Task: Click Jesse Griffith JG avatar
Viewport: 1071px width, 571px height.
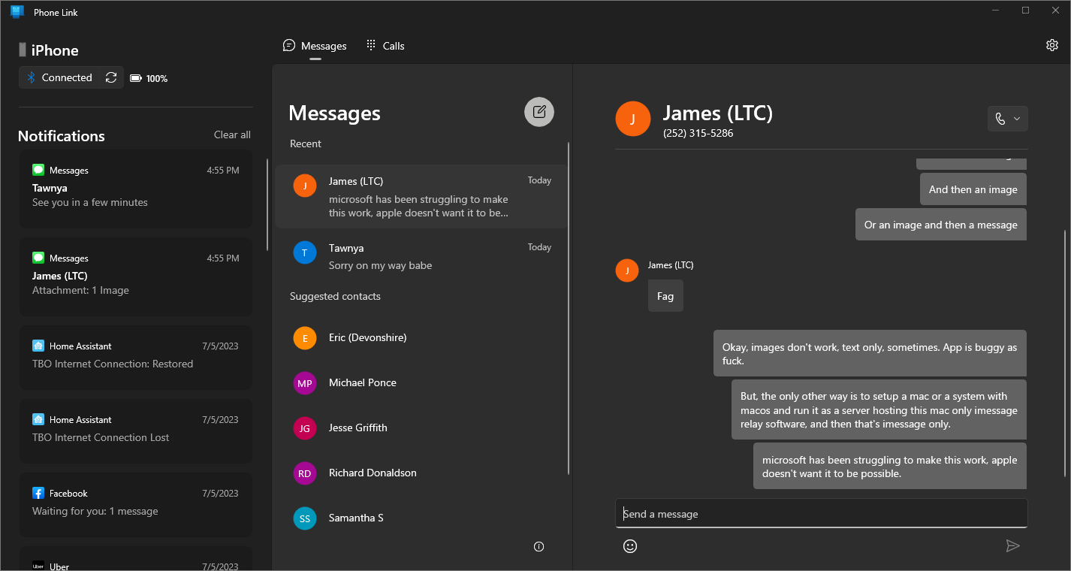Action: coord(304,428)
